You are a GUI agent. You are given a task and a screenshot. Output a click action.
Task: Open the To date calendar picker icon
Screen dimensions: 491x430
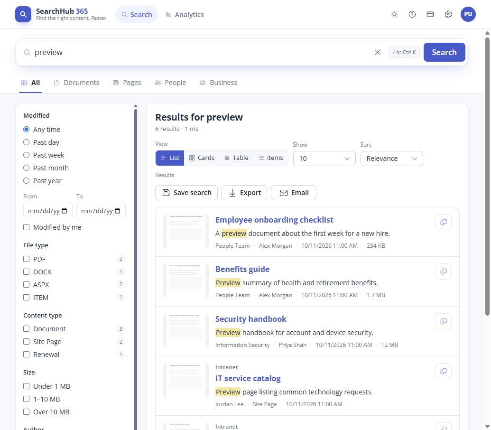(x=118, y=211)
